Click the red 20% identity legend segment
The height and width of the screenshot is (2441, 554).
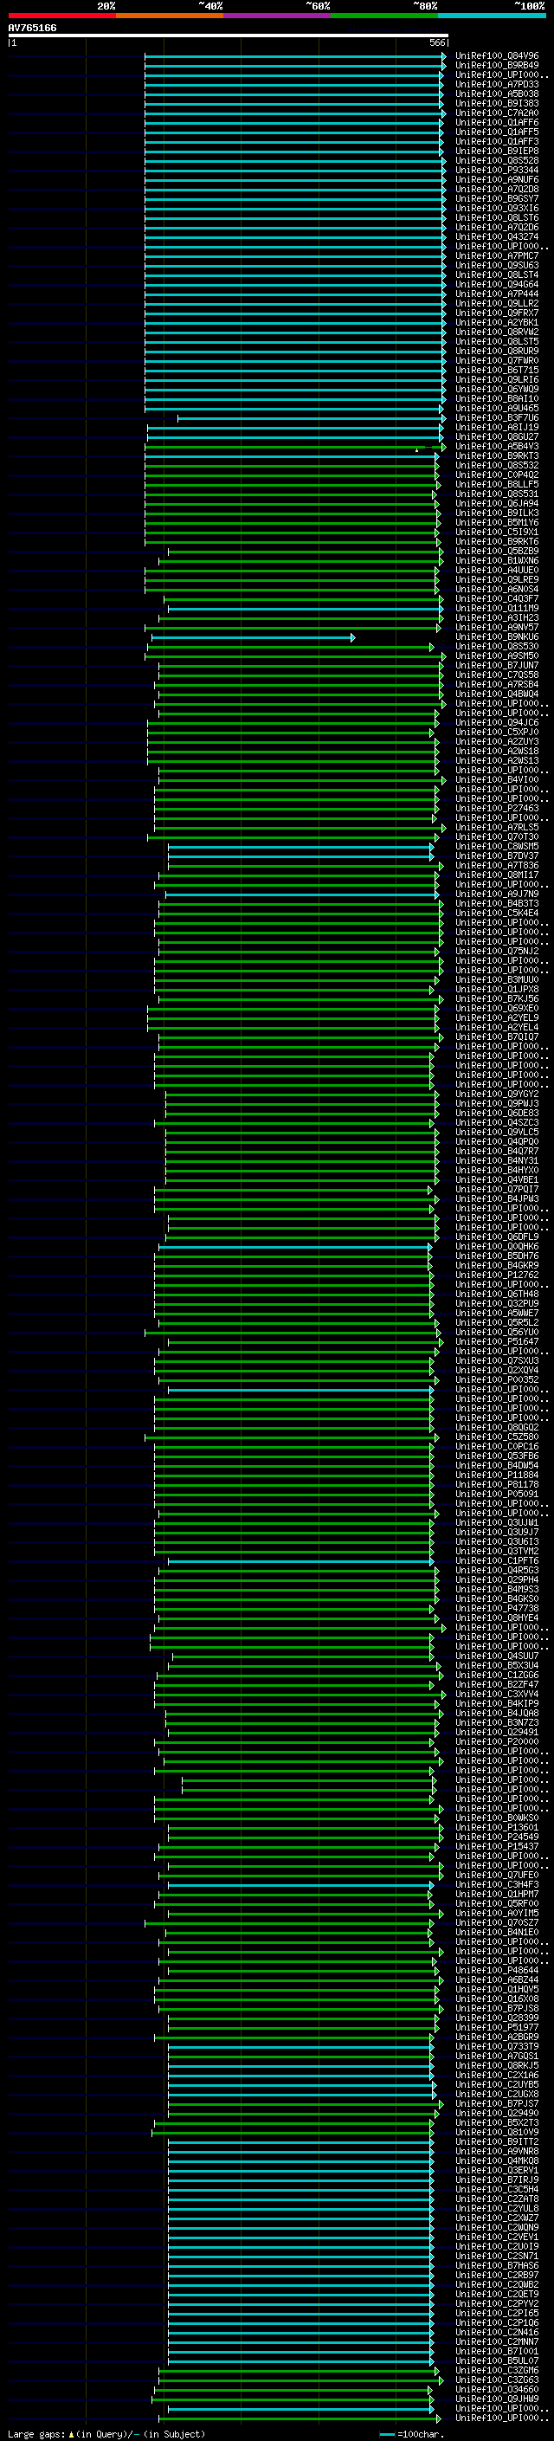click(x=61, y=16)
